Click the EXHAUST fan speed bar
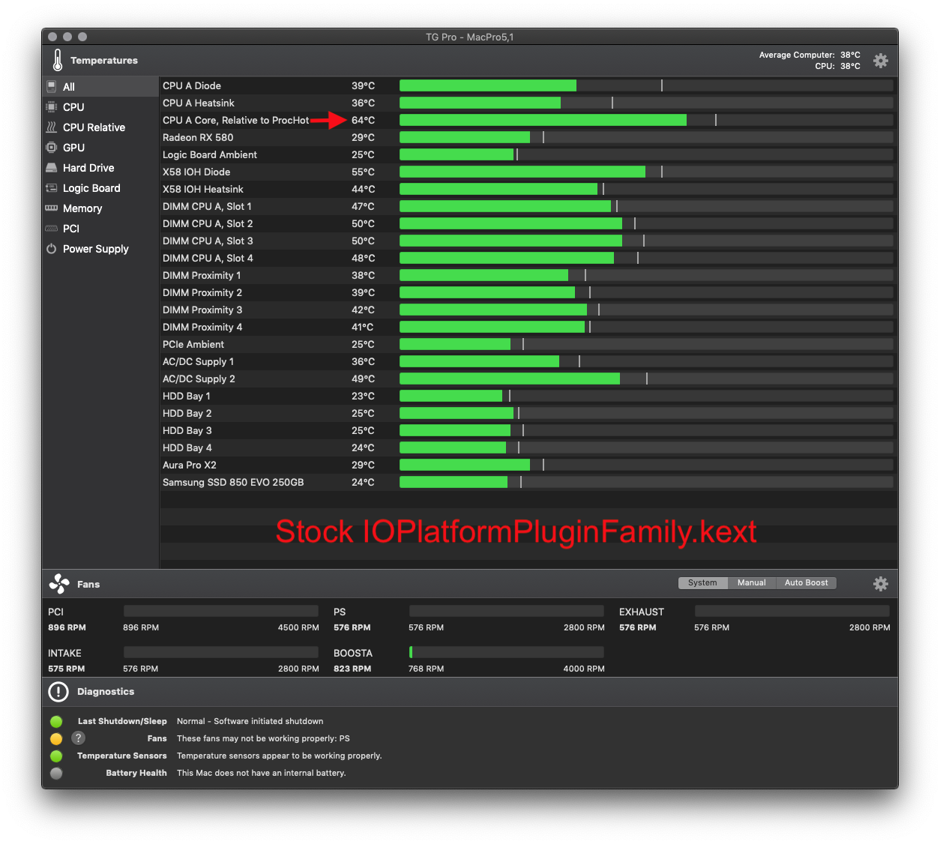This screenshot has width=940, height=844. click(792, 611)
